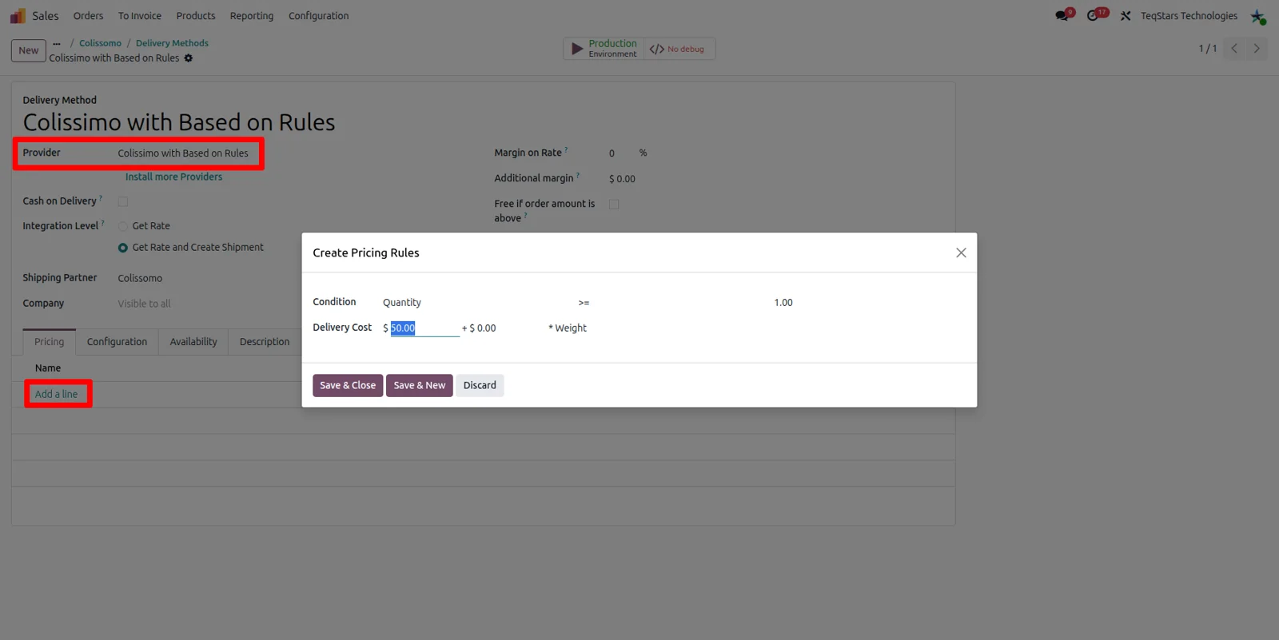Toggle Free if order amount is above
This screenshot has height=640, width=1279.
(x=614, y=205)
